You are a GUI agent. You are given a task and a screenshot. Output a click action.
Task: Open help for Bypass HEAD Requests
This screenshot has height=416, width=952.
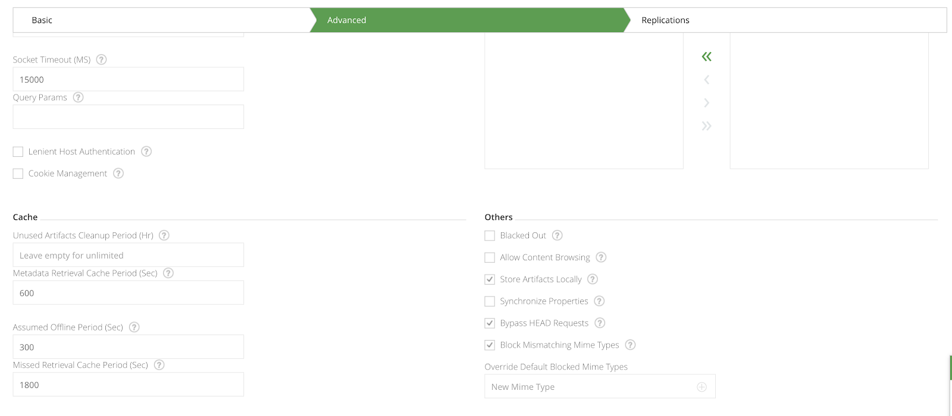tap(600, 323)
